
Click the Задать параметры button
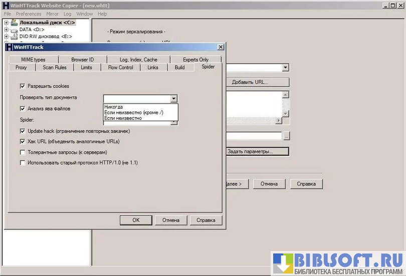pyautogui.click(x=257, y=151)
